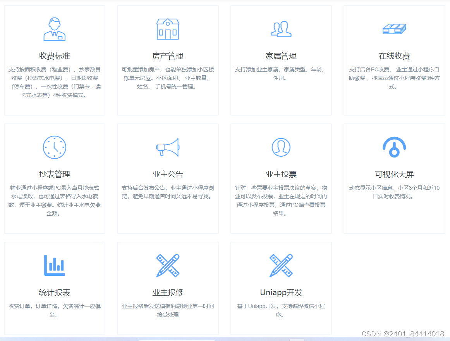Select the 业主投票 feature card
The width and height of the screenshot is (450, 341).
(x=281, y=178)
